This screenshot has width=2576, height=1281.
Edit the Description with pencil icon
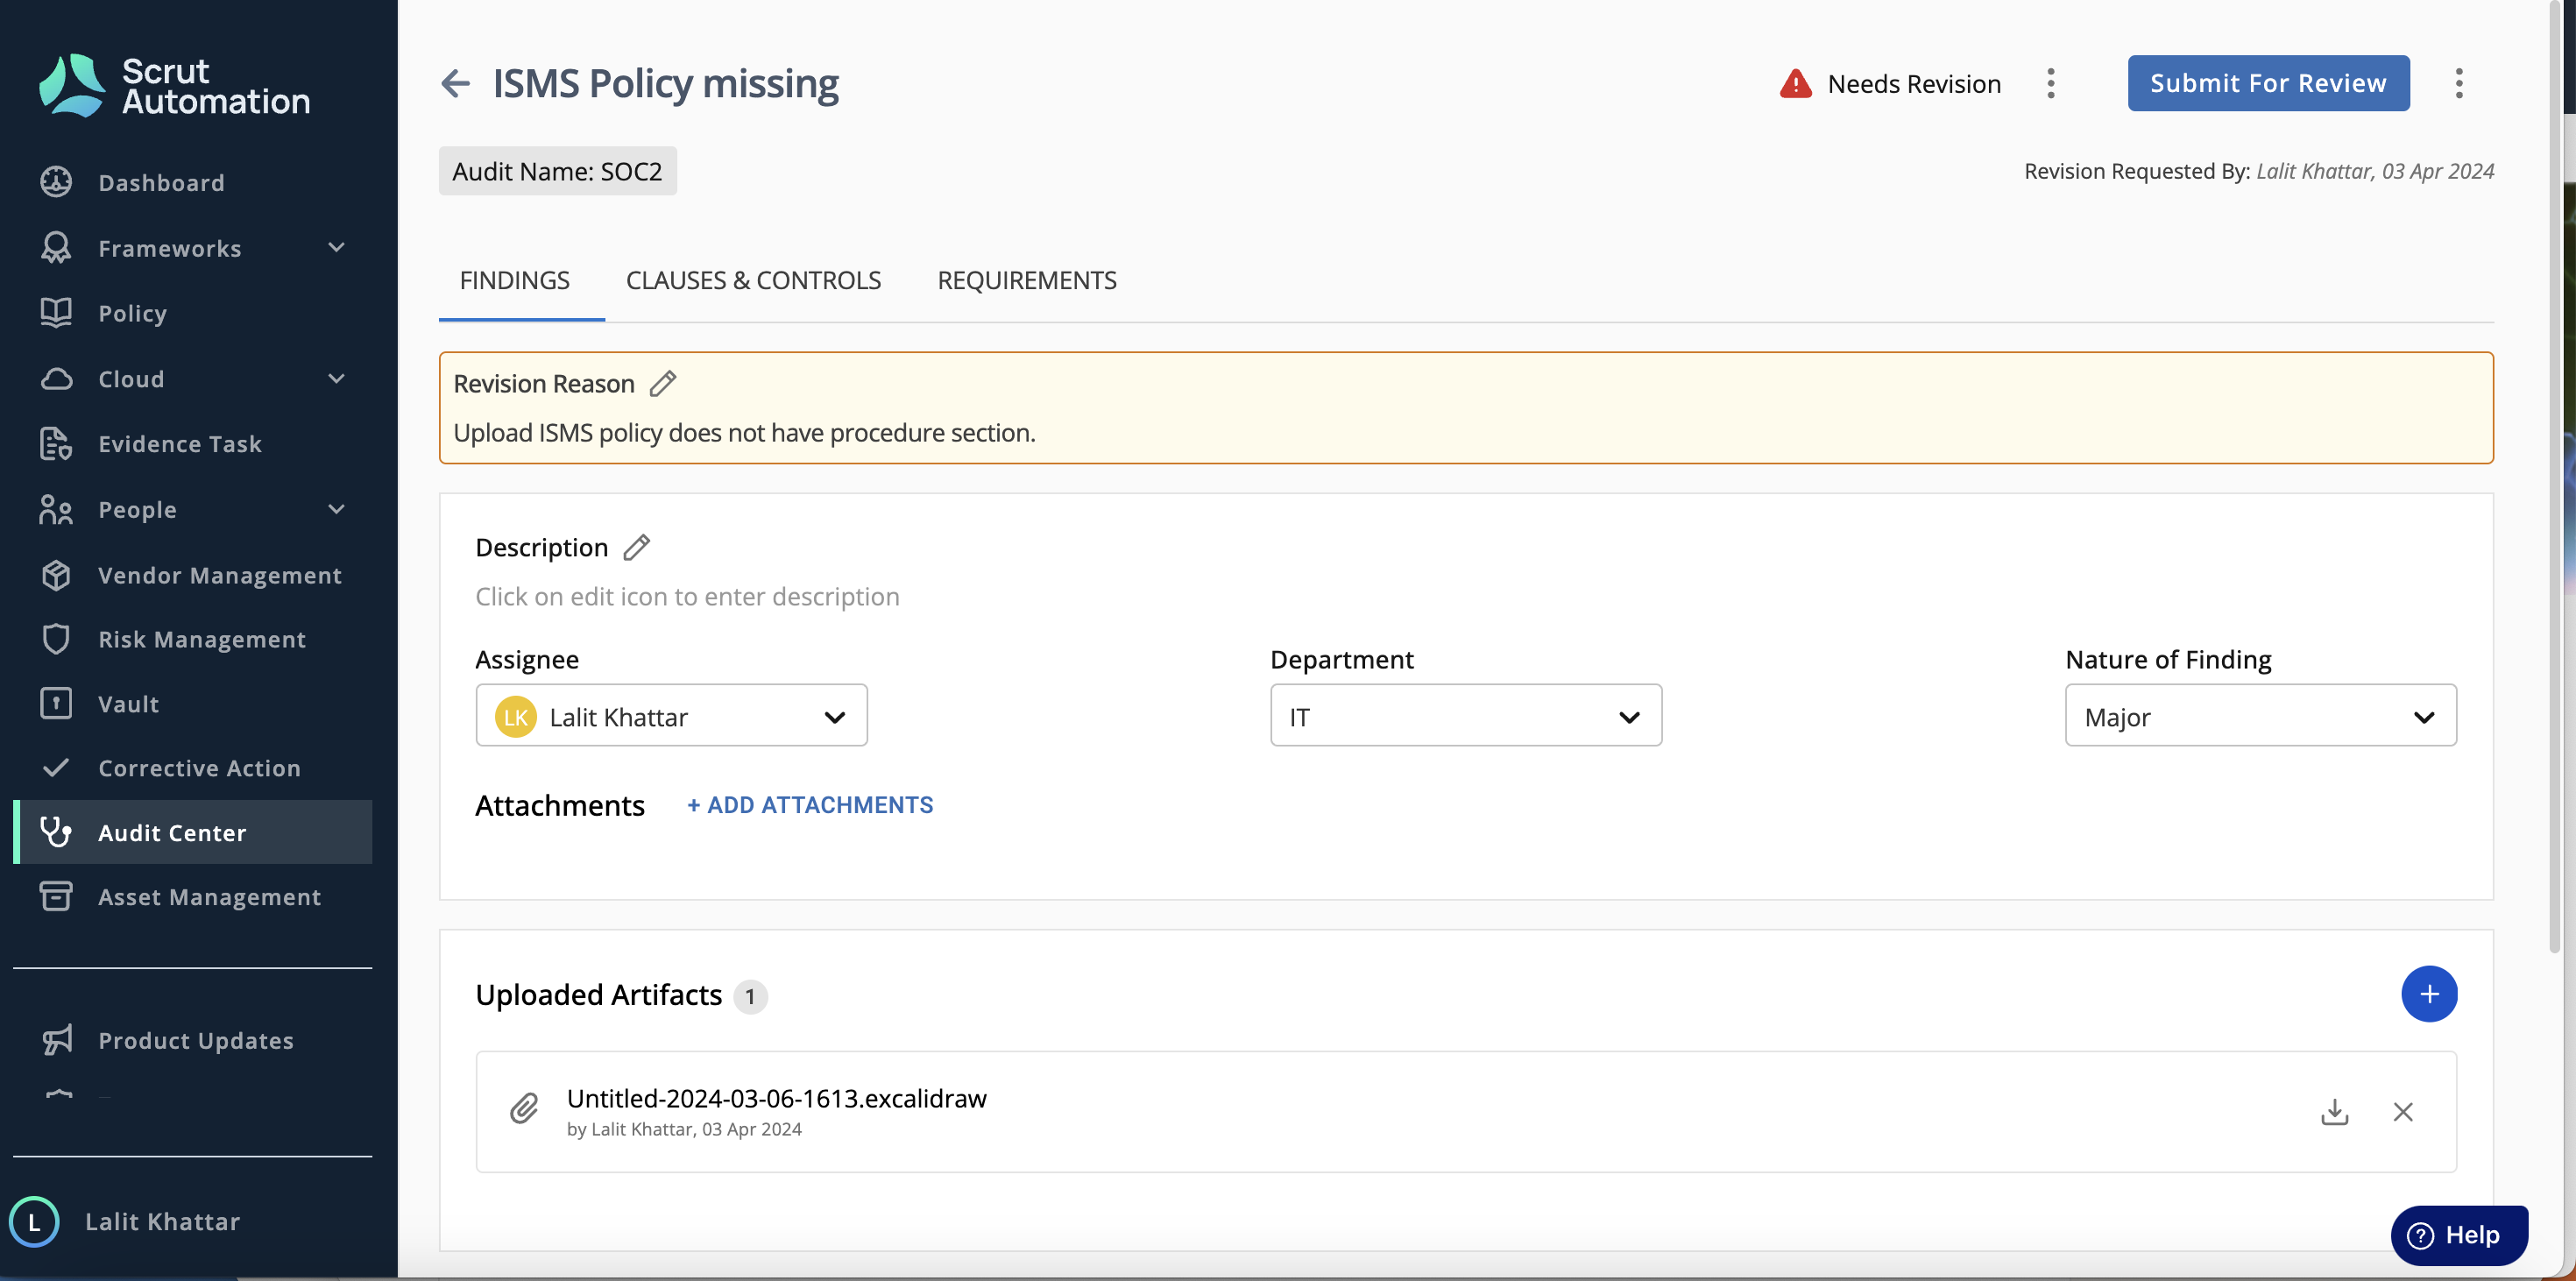[637, 547]
